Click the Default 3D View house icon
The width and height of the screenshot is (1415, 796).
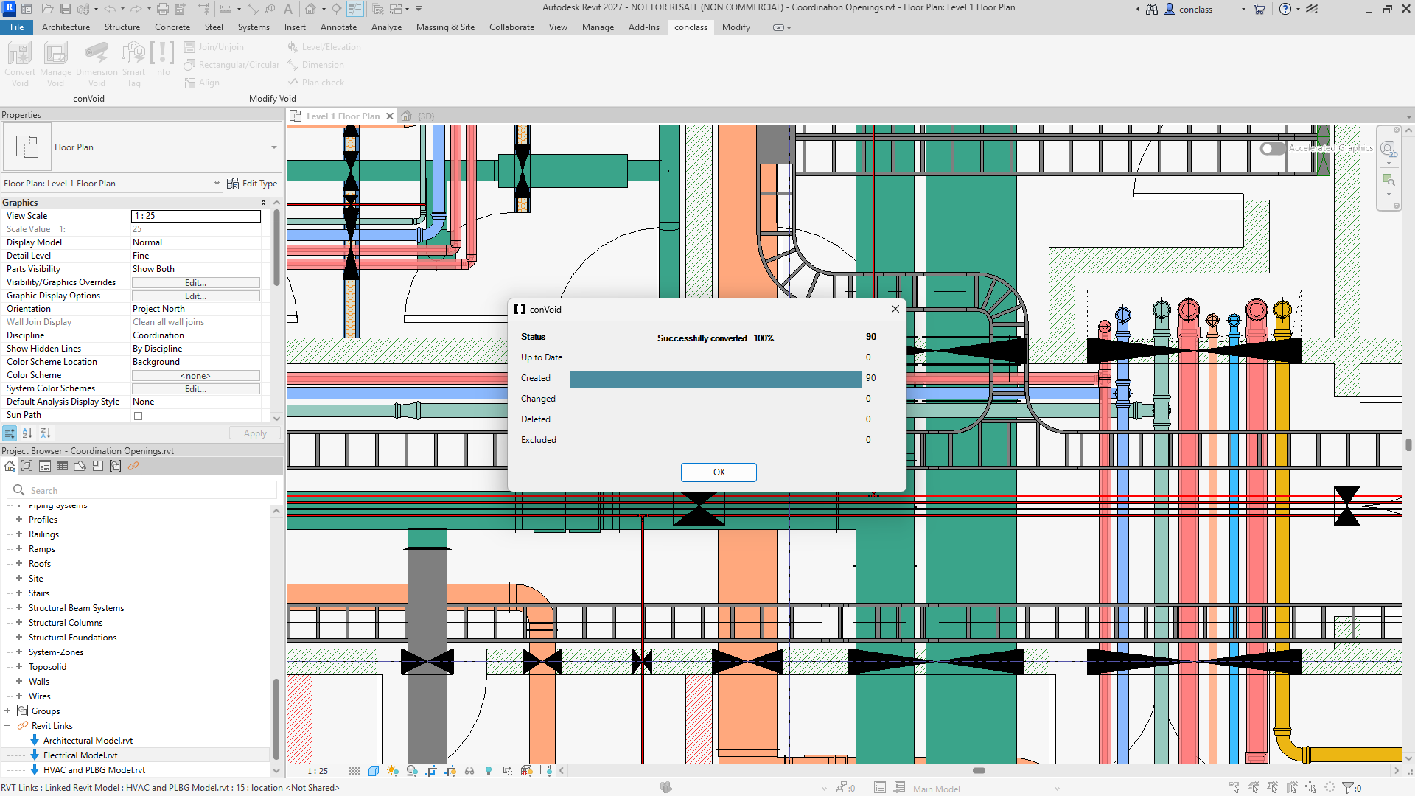tap(311, 9)
